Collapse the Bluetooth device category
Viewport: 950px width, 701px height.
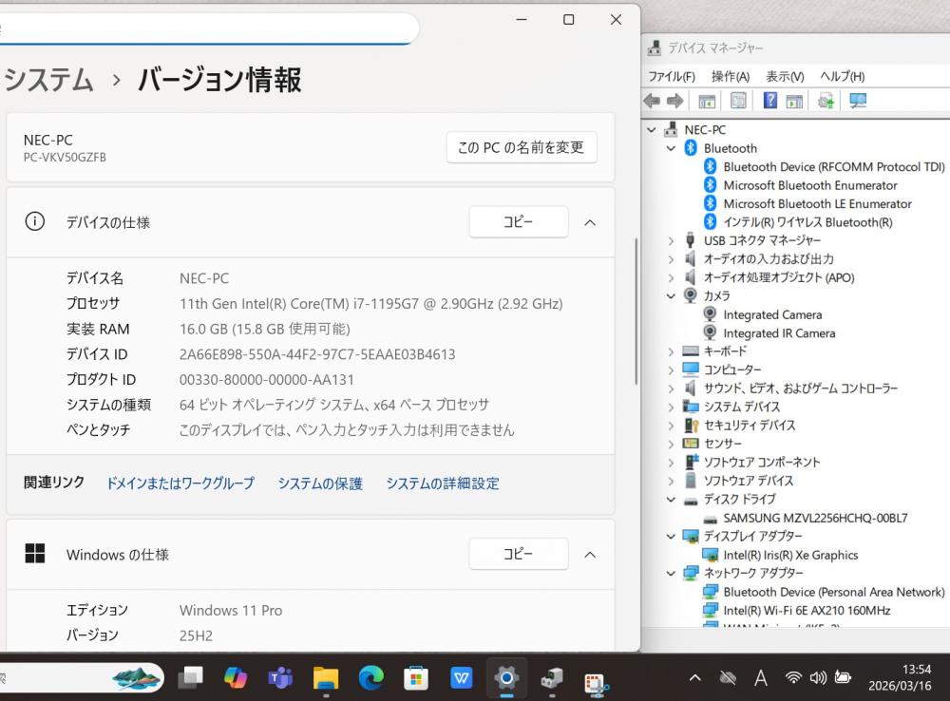671,148
